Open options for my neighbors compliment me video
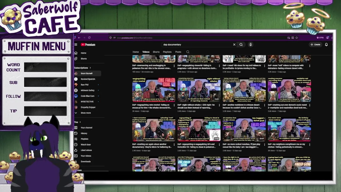Viewport: 341px width, 192px height. click(310, 145)
